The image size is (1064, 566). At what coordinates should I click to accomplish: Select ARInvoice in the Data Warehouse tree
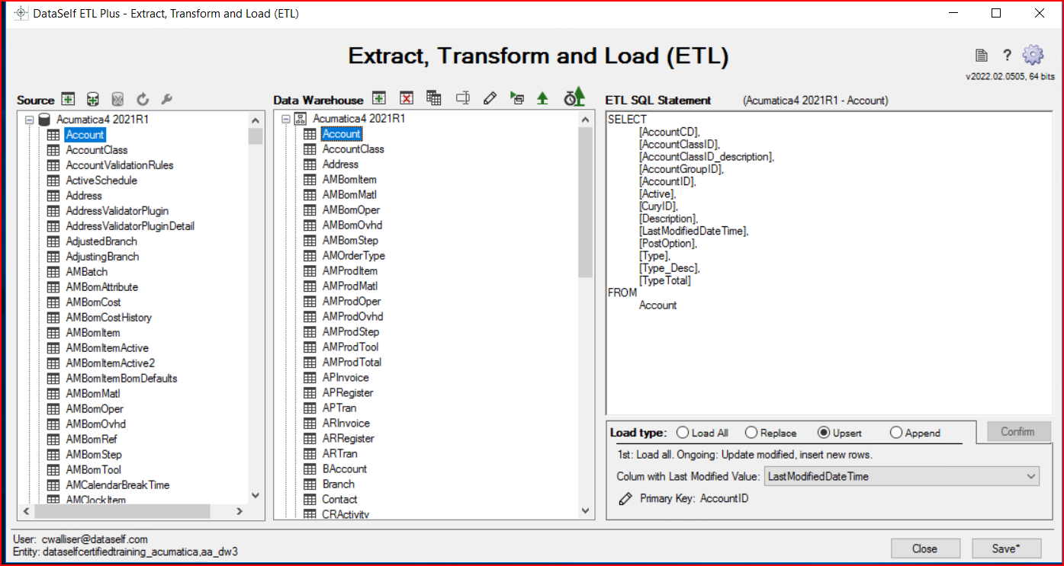[x=346, y=423]
